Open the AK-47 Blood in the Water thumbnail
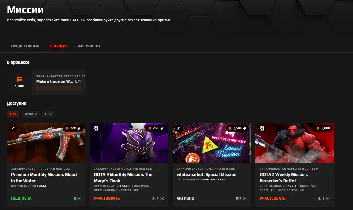The height and width of the screenshot is (210, 353). (46, 143)
